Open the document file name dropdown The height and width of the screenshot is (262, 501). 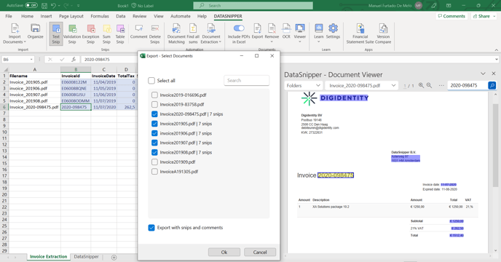pos(362,86)
